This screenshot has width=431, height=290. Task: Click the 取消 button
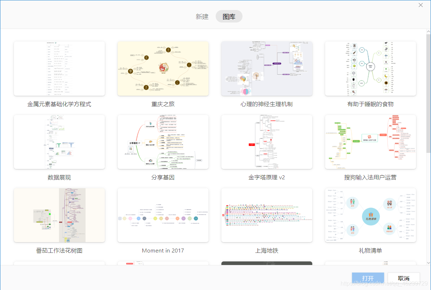[404, 278]
